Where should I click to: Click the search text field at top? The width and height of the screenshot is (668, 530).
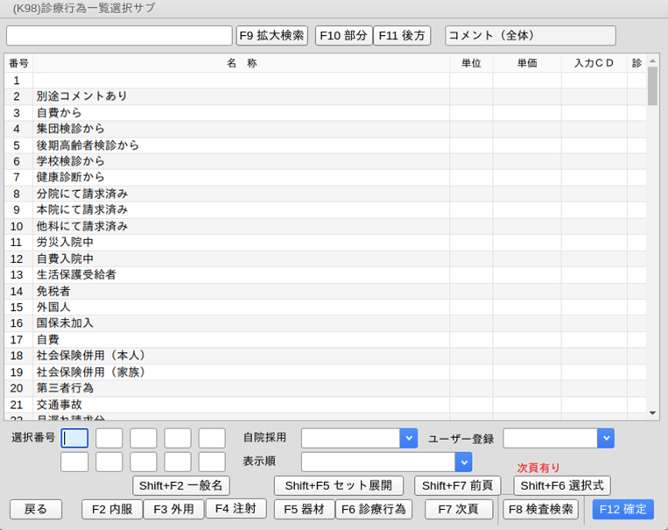(119, 36)
